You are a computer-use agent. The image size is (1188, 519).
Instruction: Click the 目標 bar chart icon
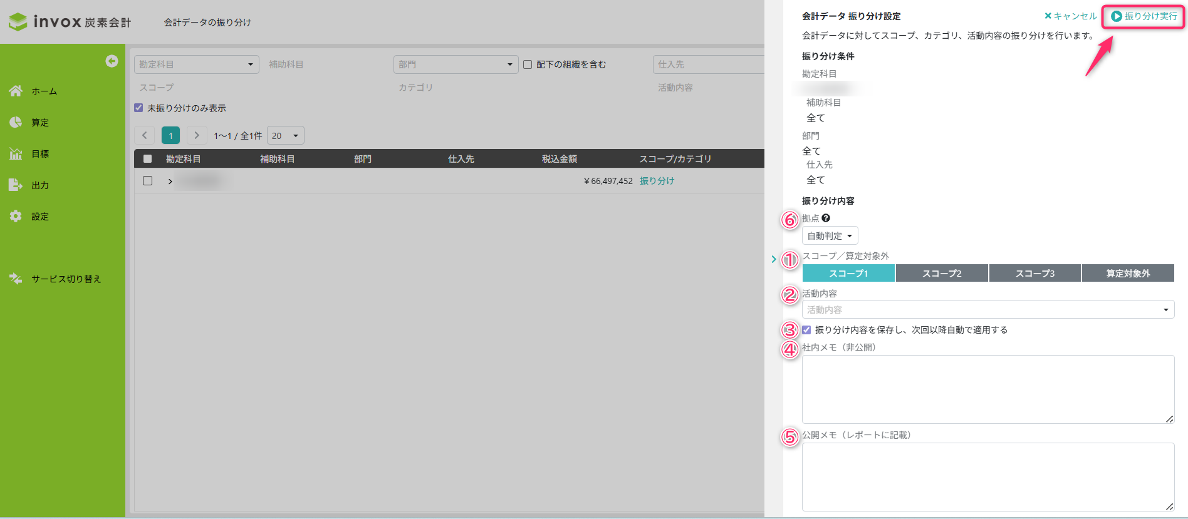[16, 153]
